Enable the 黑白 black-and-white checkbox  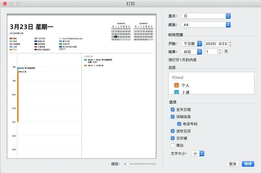click(x=172, y=145)
